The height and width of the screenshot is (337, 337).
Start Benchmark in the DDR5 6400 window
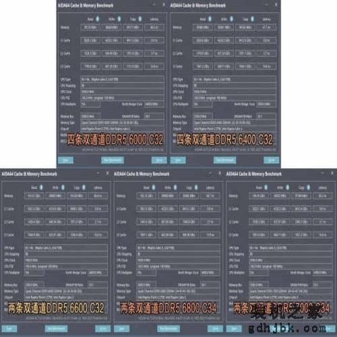pos(224,160)
